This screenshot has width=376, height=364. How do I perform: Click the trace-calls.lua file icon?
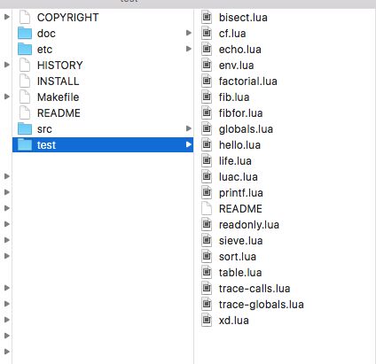point(207,288)
